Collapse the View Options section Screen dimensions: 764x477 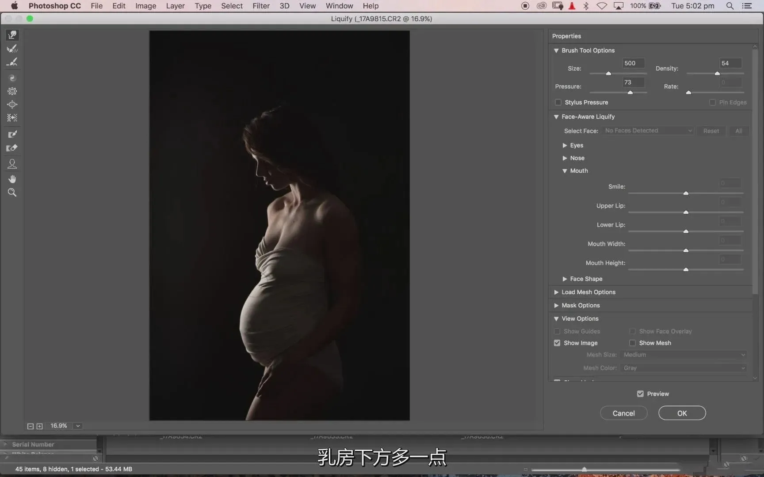click(x=556, y=319)
